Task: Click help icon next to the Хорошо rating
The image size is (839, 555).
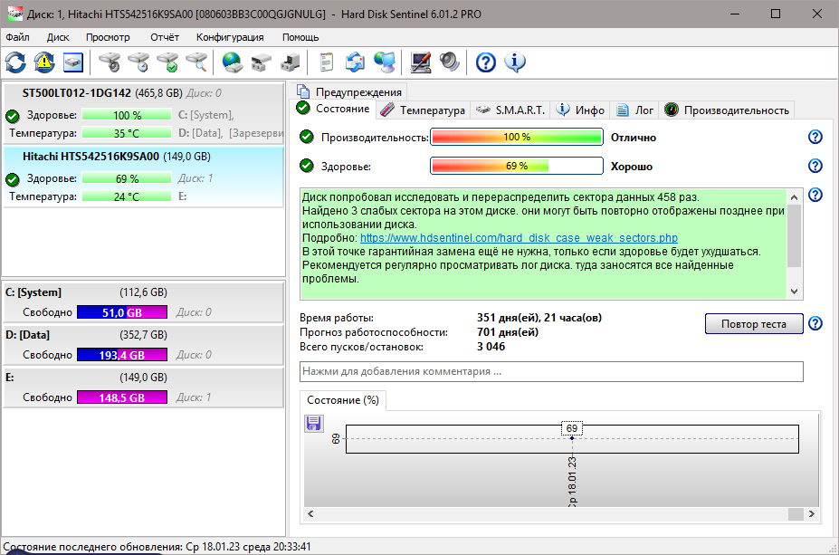Action: point(815,166)
